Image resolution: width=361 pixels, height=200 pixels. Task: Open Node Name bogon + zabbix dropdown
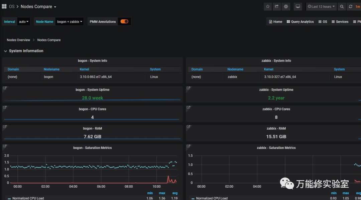[70, 22]
